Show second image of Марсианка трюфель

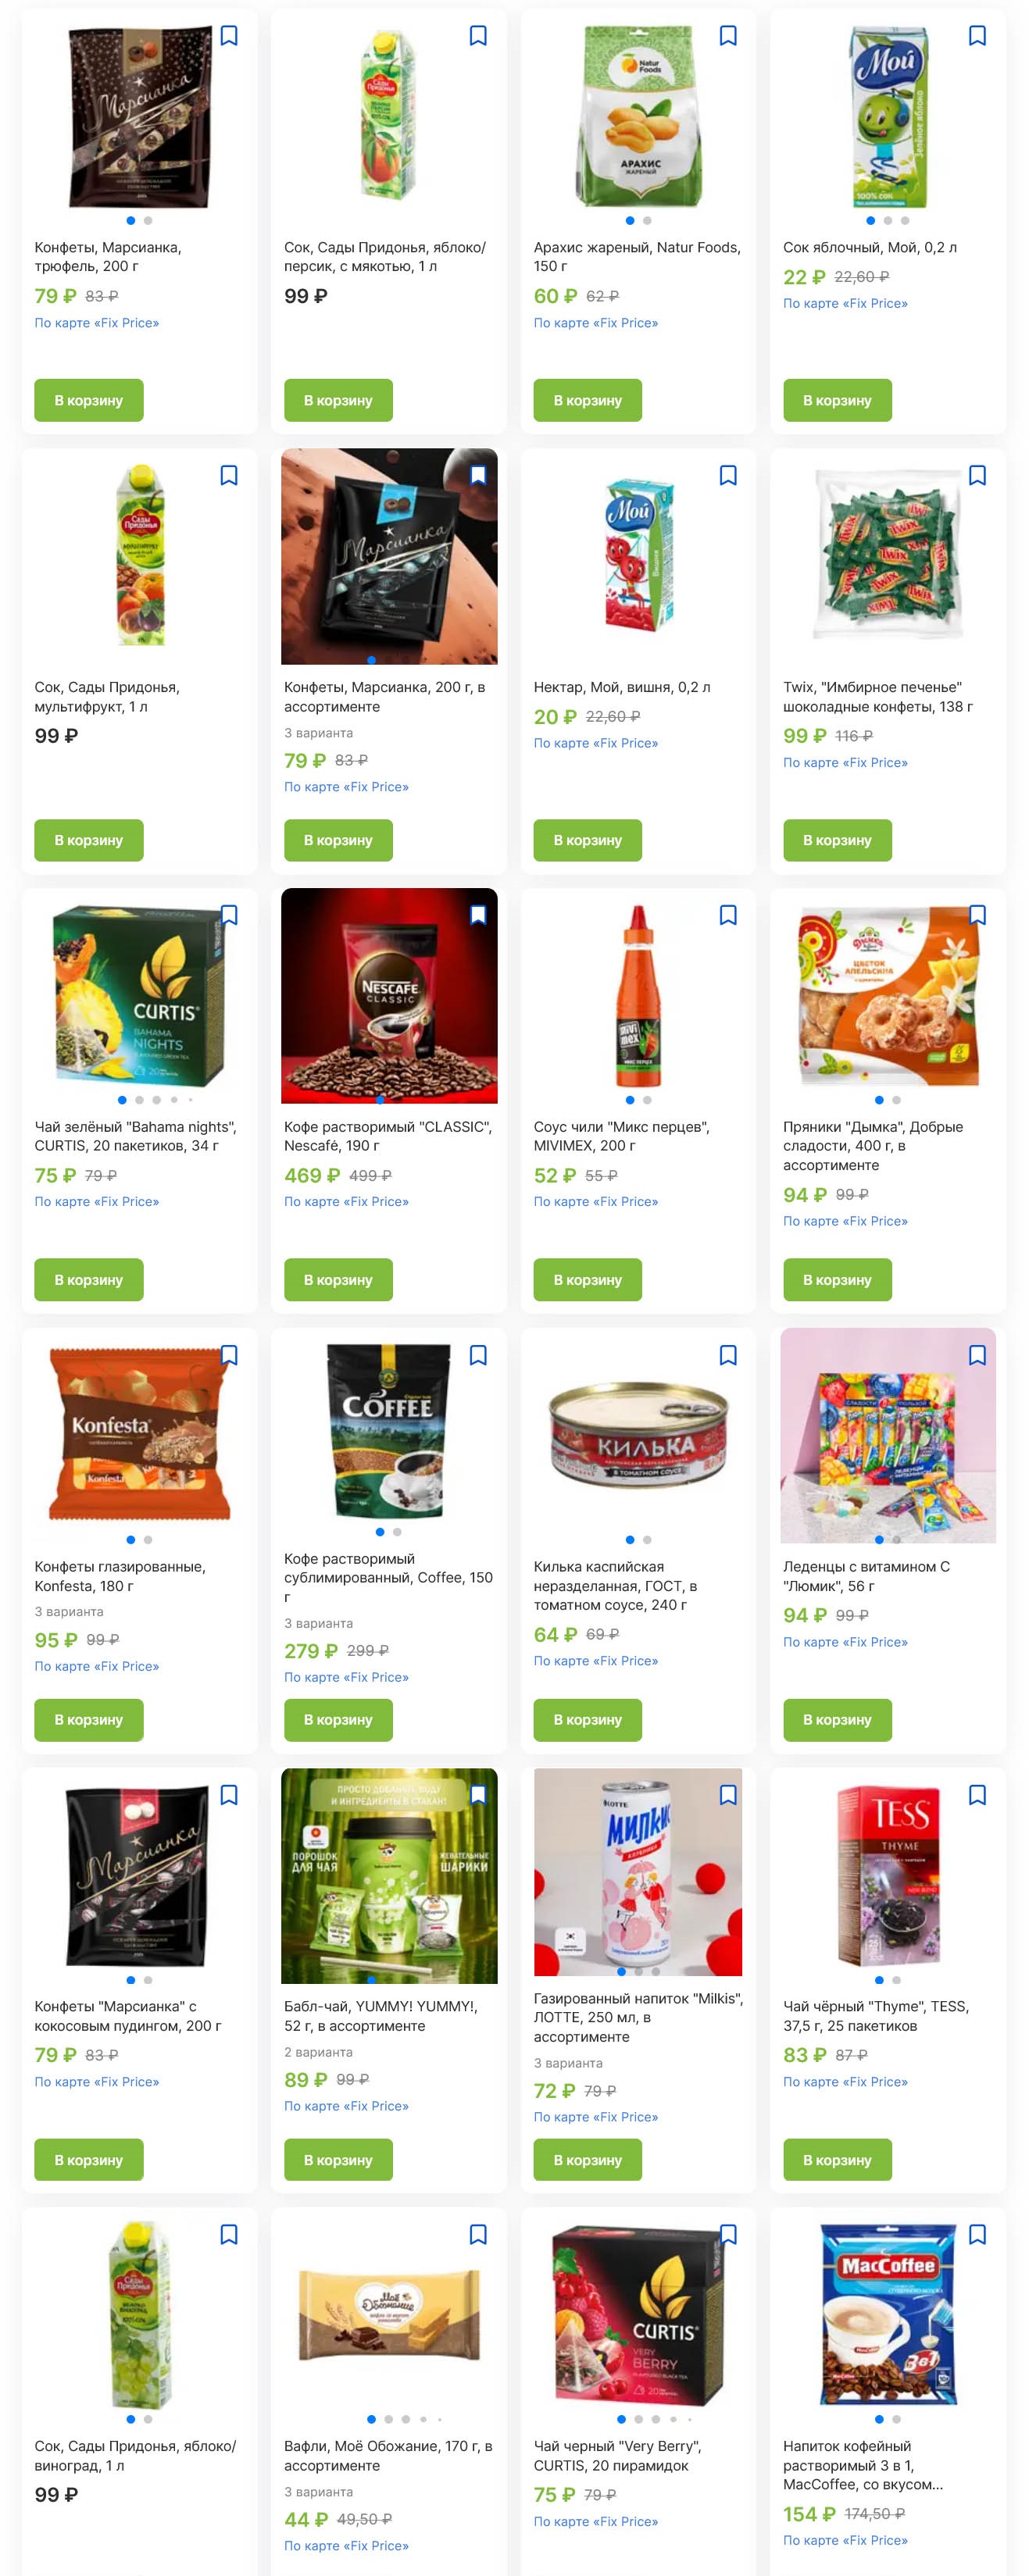[x=148, y=220]
